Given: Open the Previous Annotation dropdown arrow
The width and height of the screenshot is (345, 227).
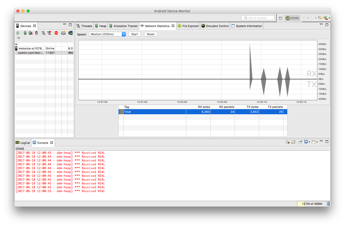Looking at the screenshot, I should pos(316,18).
